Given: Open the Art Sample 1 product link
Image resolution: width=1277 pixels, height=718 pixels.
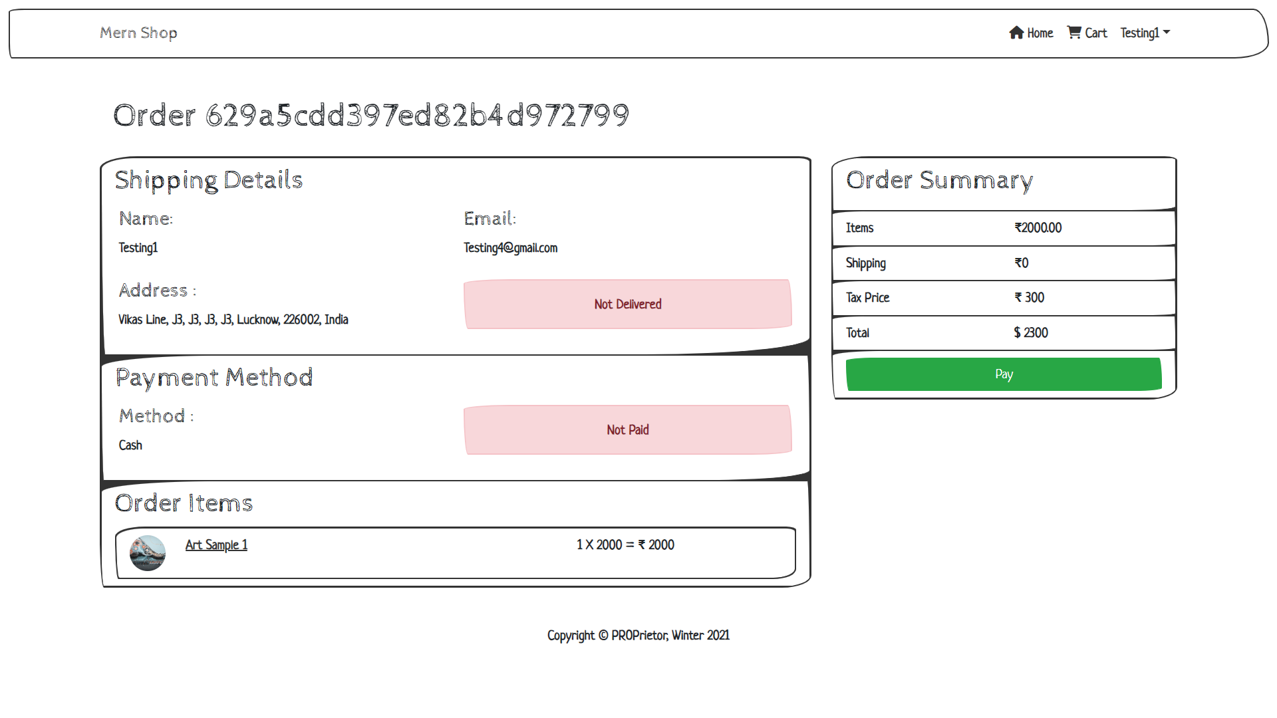Looking at the screenshot, I should click(216, 545).
